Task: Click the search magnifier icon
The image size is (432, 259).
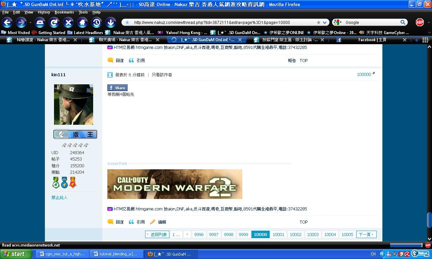Action: tap(403, 22)
